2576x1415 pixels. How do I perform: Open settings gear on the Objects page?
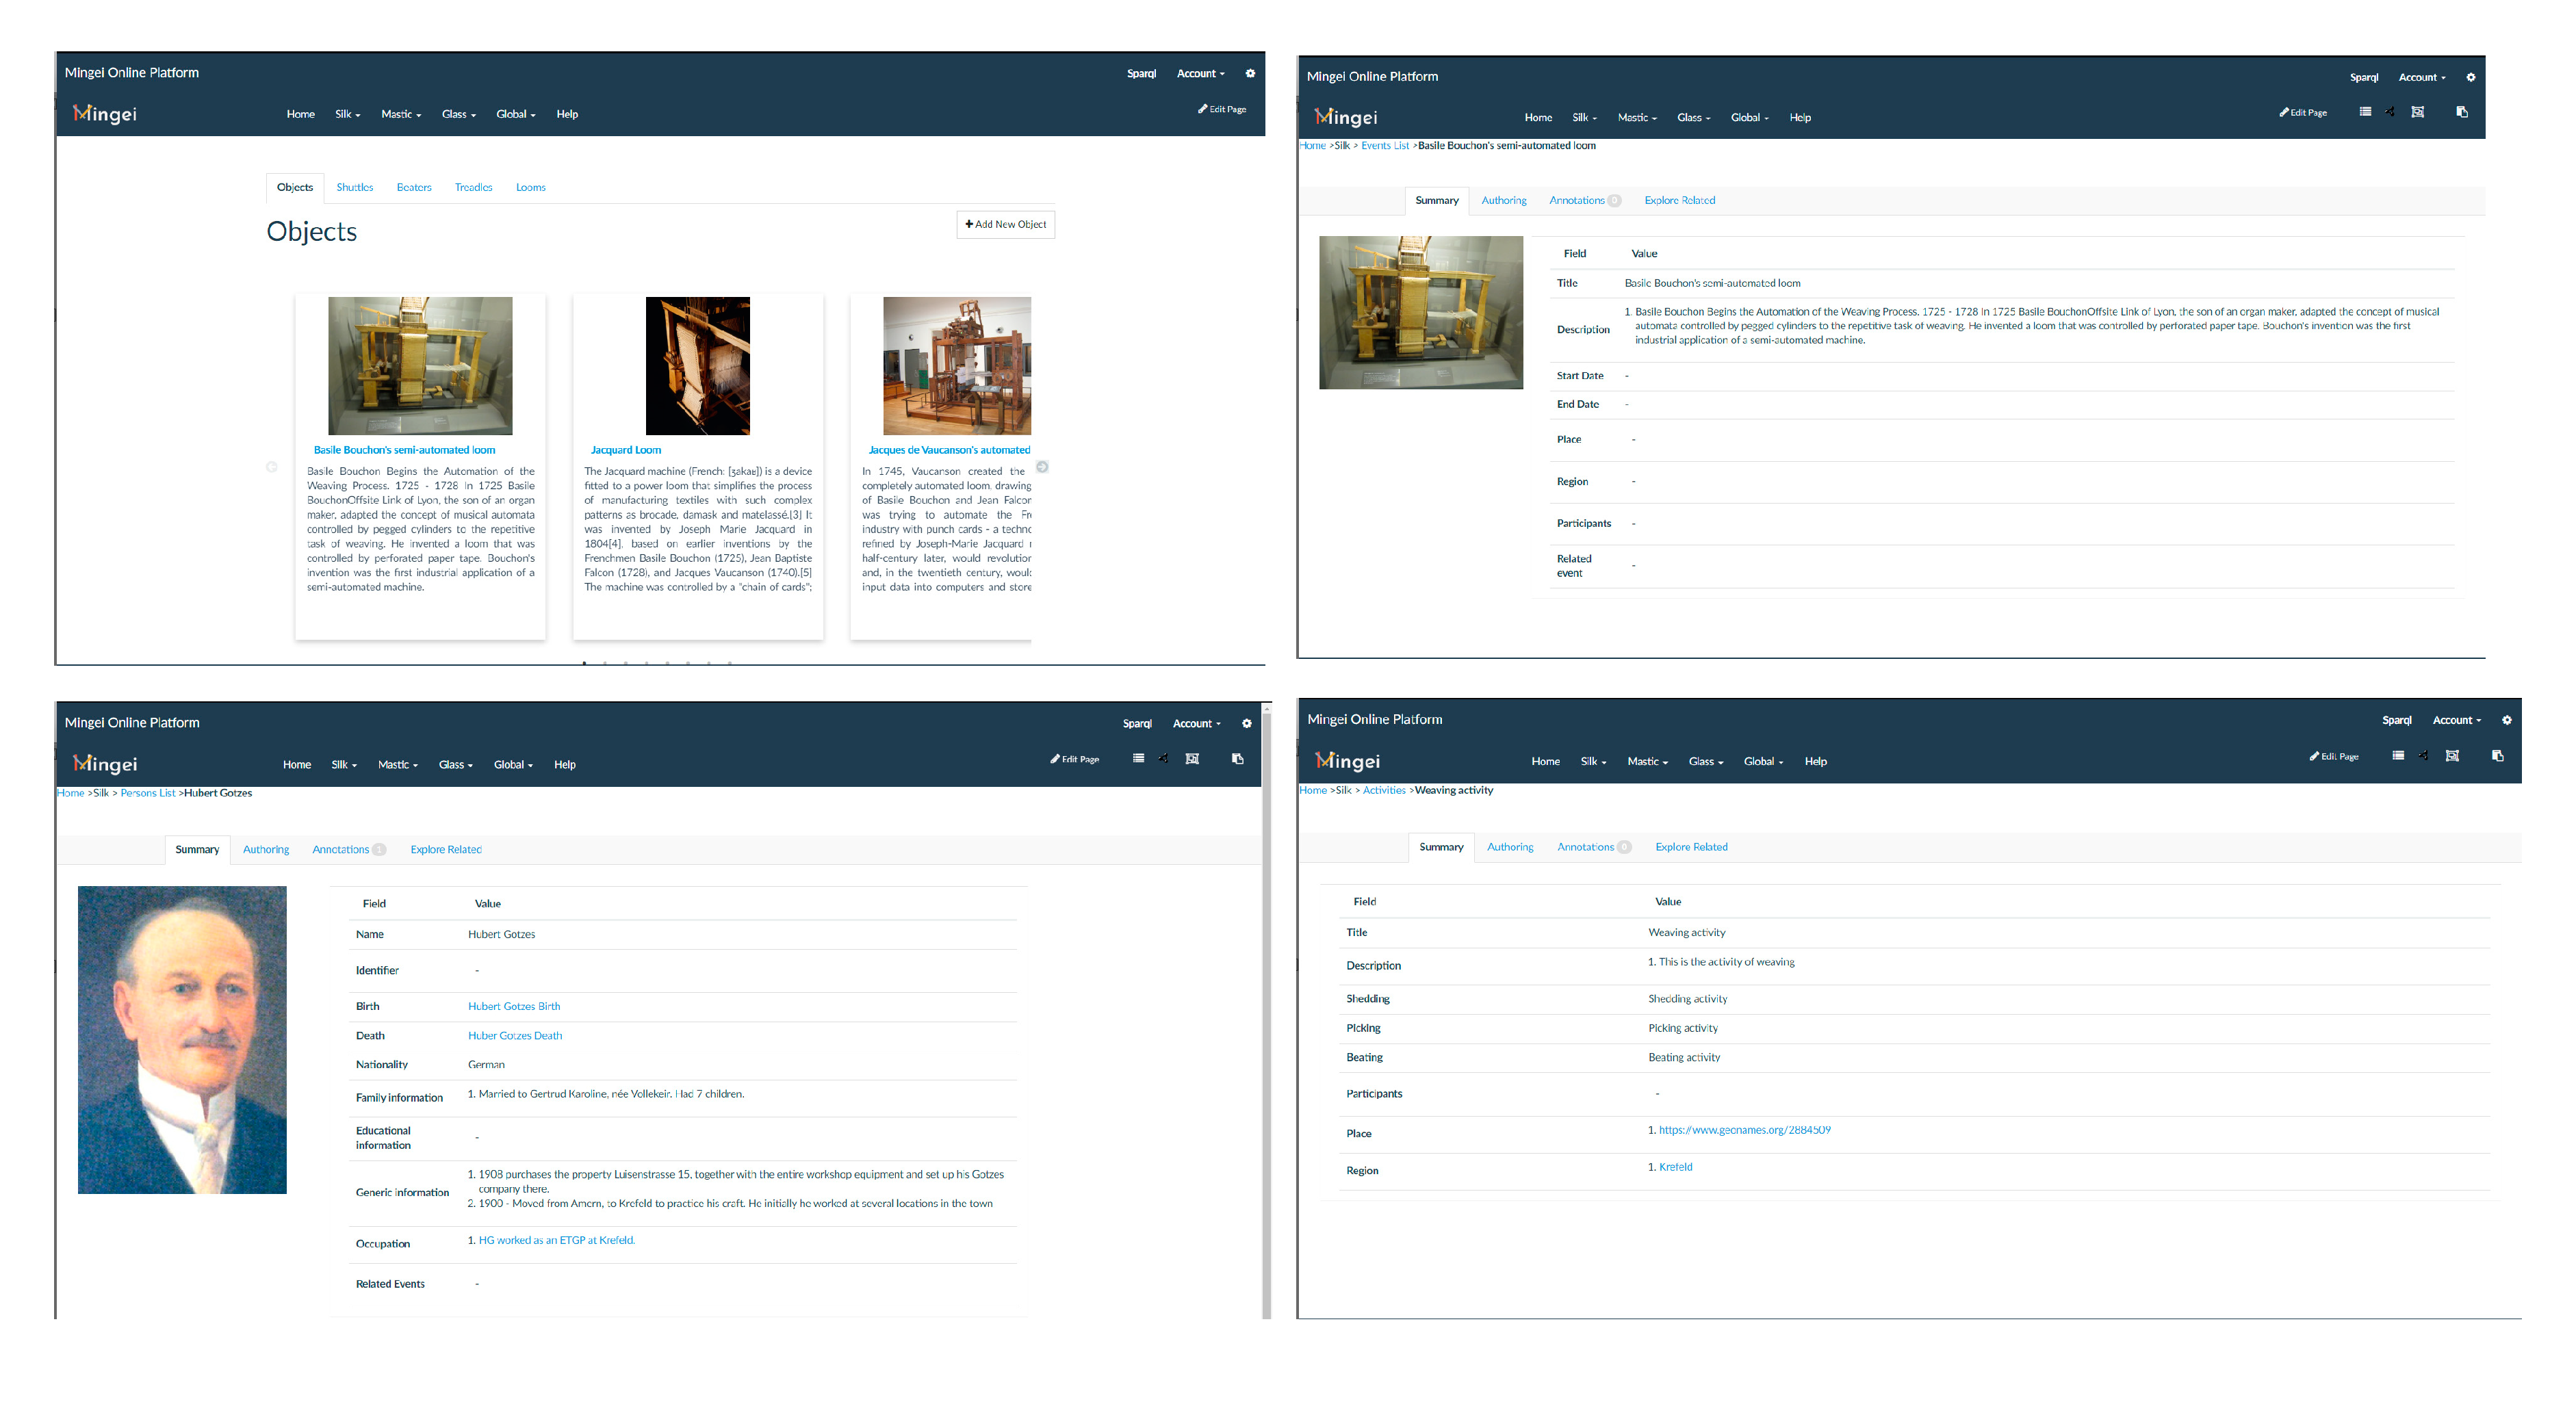[1250, 73]
